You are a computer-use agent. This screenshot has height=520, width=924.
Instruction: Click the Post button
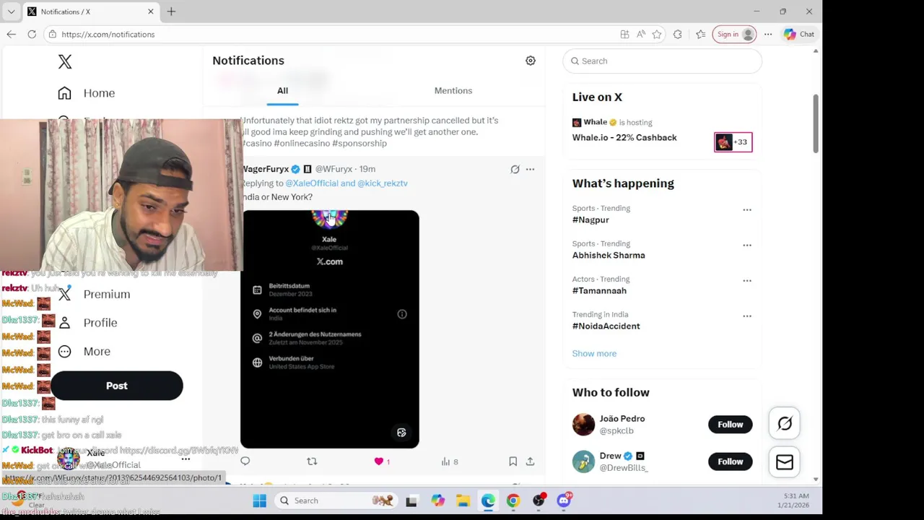117,386
